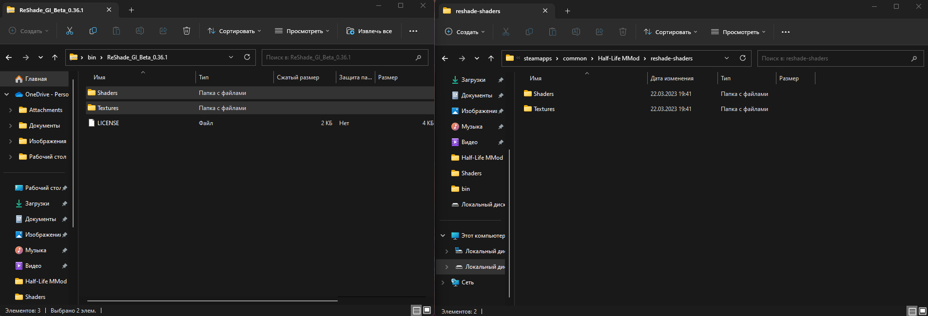Click the horizontal scrollbar in left file list
The height and width of the screenshot is (316, 928).
point(212,300)
